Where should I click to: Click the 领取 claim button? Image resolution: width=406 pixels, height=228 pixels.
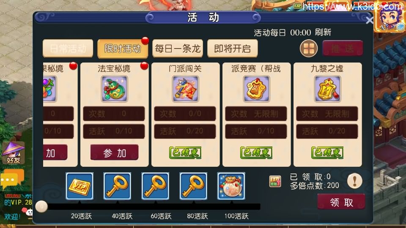click(341, 202)
